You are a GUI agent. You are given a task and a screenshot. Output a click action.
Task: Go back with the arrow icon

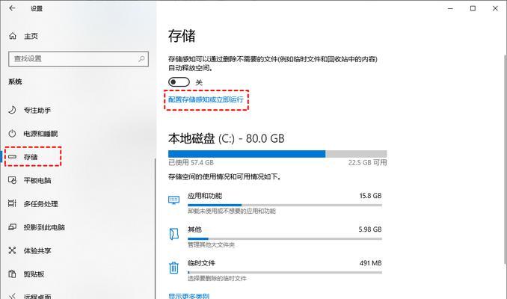click(x=12, y=8)
